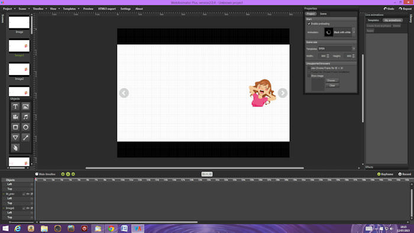Play the timeline animation
The image size is (414, 233).
click(x=68, y=174)
